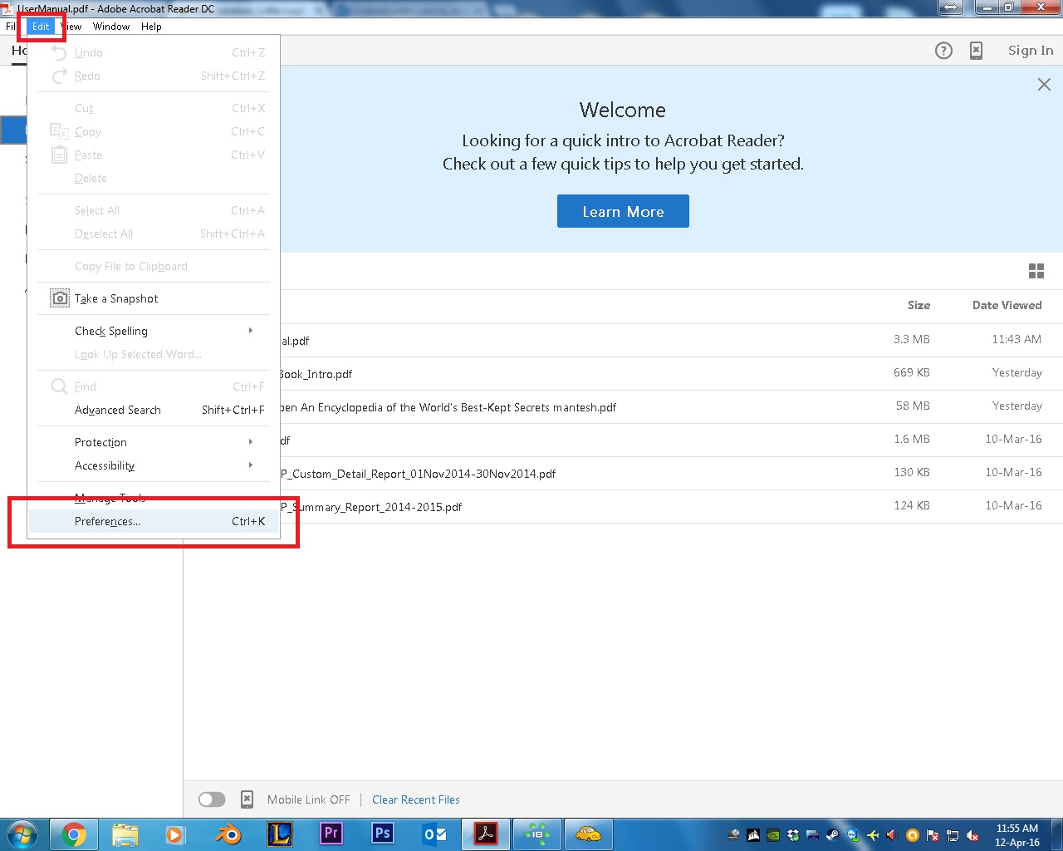This screenshot has width=1063, height=851.
Task: Click the Clear Recent Files link
Action: (x=416, y=799)
